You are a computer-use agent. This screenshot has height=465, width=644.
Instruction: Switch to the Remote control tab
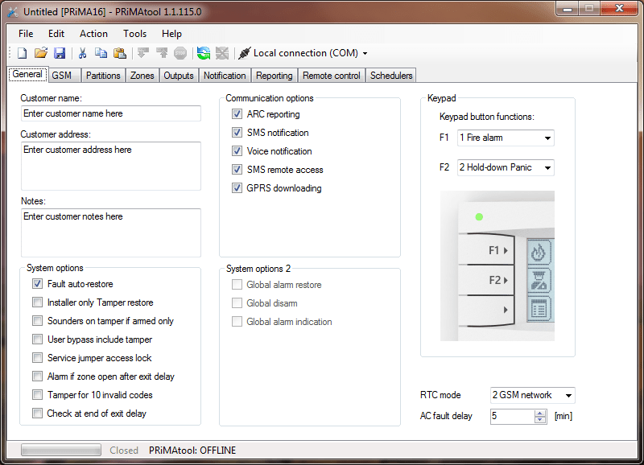[332, 76]
